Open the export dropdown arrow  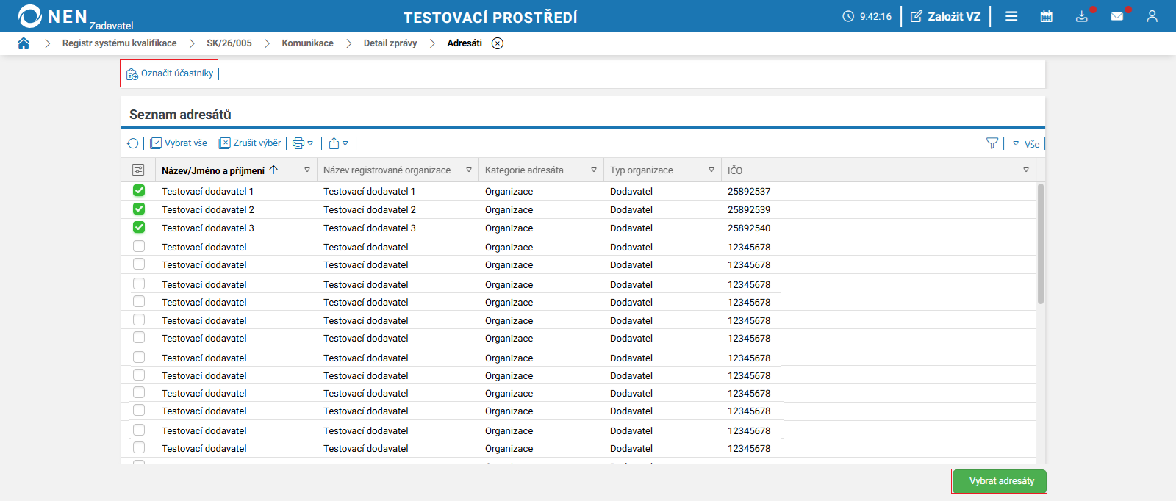point(345,143)
